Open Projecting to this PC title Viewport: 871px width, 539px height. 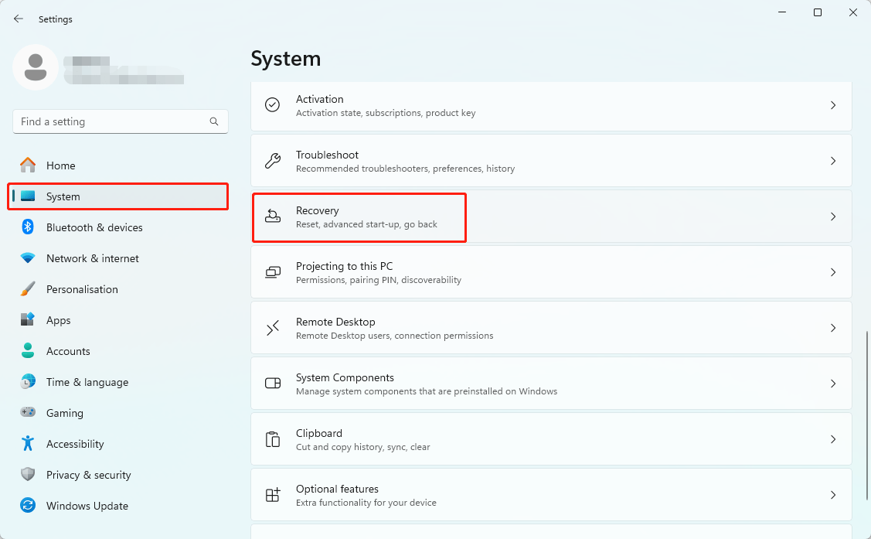[344, 266]
